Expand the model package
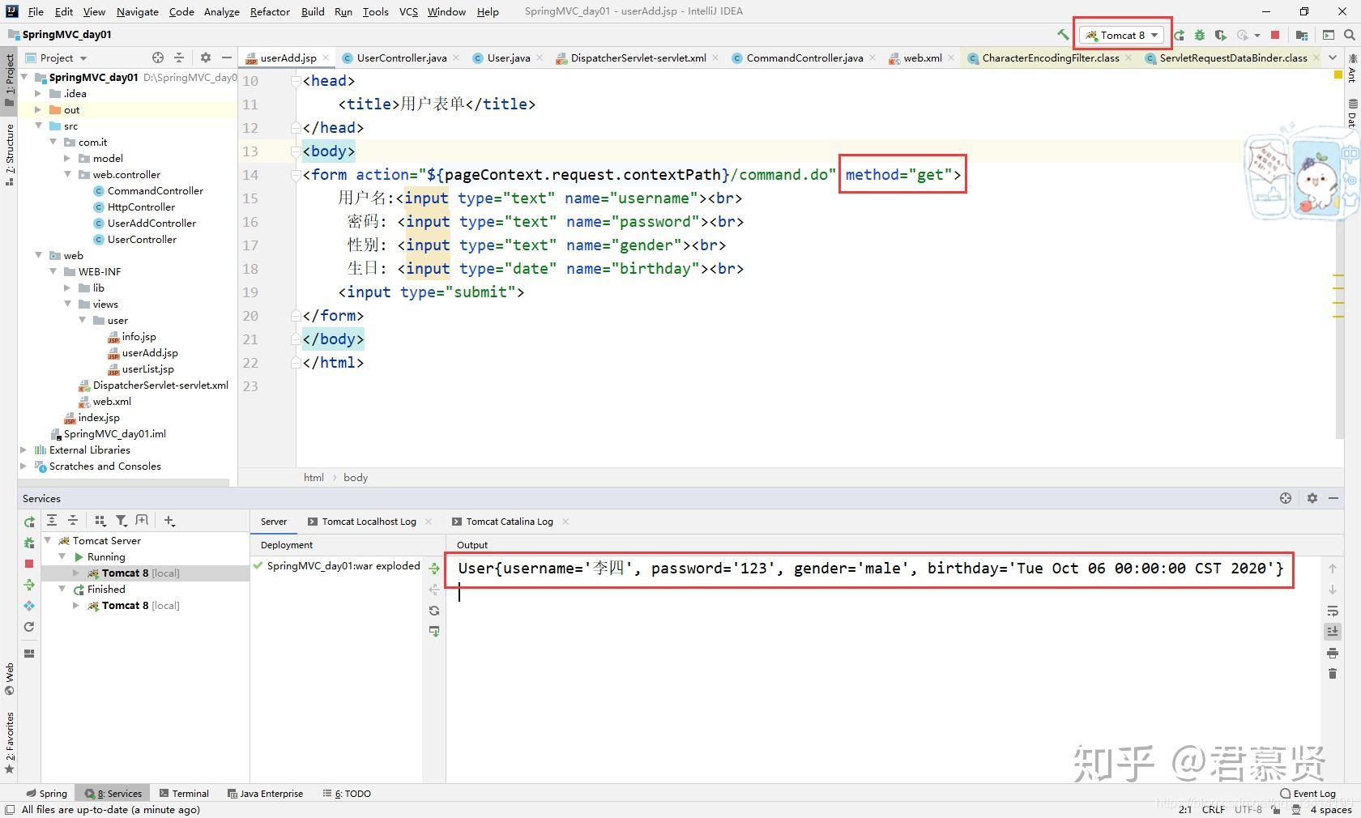1361x818 pixels. click(67, 159)
